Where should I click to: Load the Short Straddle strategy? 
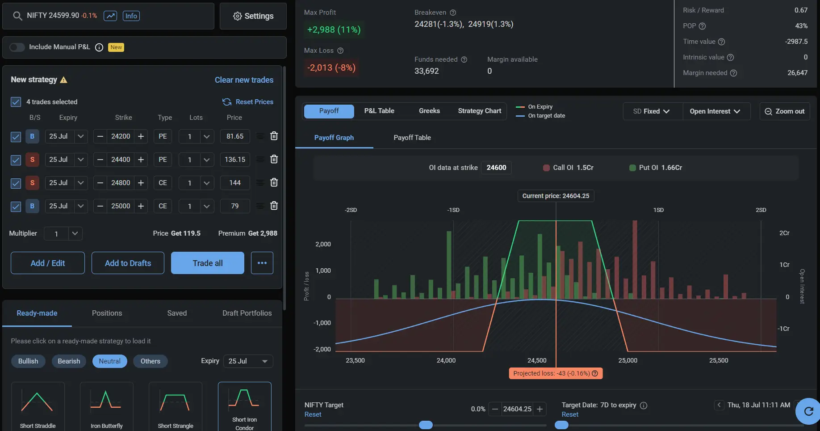(38, 406)
